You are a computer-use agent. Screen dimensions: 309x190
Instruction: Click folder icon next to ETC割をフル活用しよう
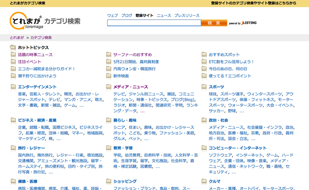pos(204,61)
